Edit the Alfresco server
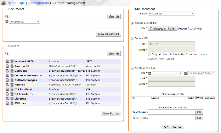The image size is (221, 133). click(7, 84)
